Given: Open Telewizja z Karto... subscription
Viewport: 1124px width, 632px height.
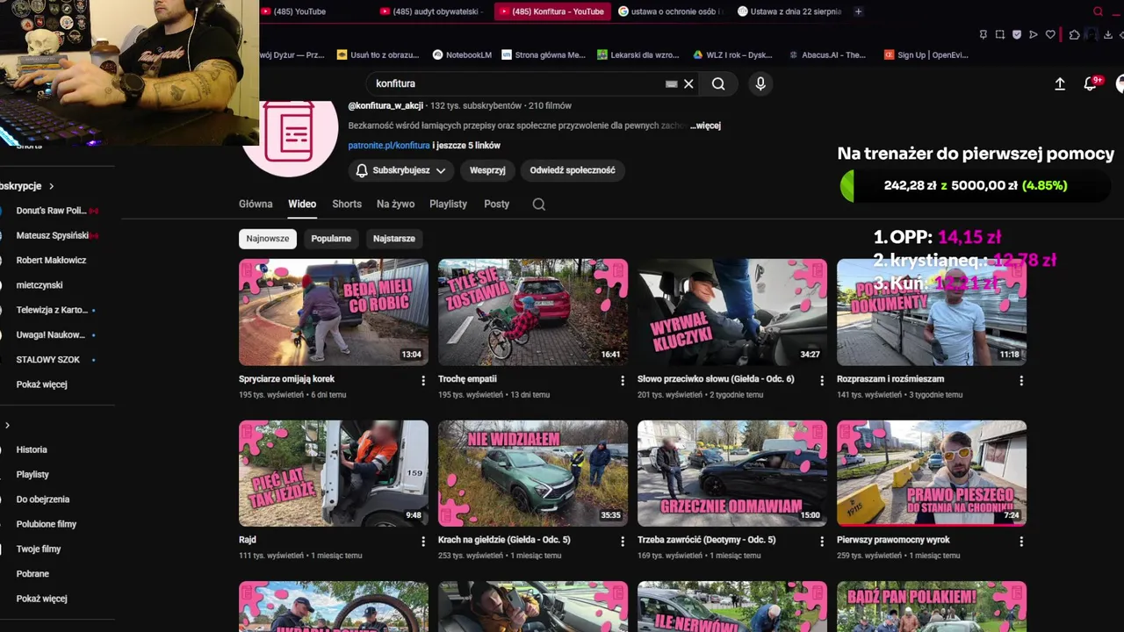Looking at the screenshot, I should point(50,310).
